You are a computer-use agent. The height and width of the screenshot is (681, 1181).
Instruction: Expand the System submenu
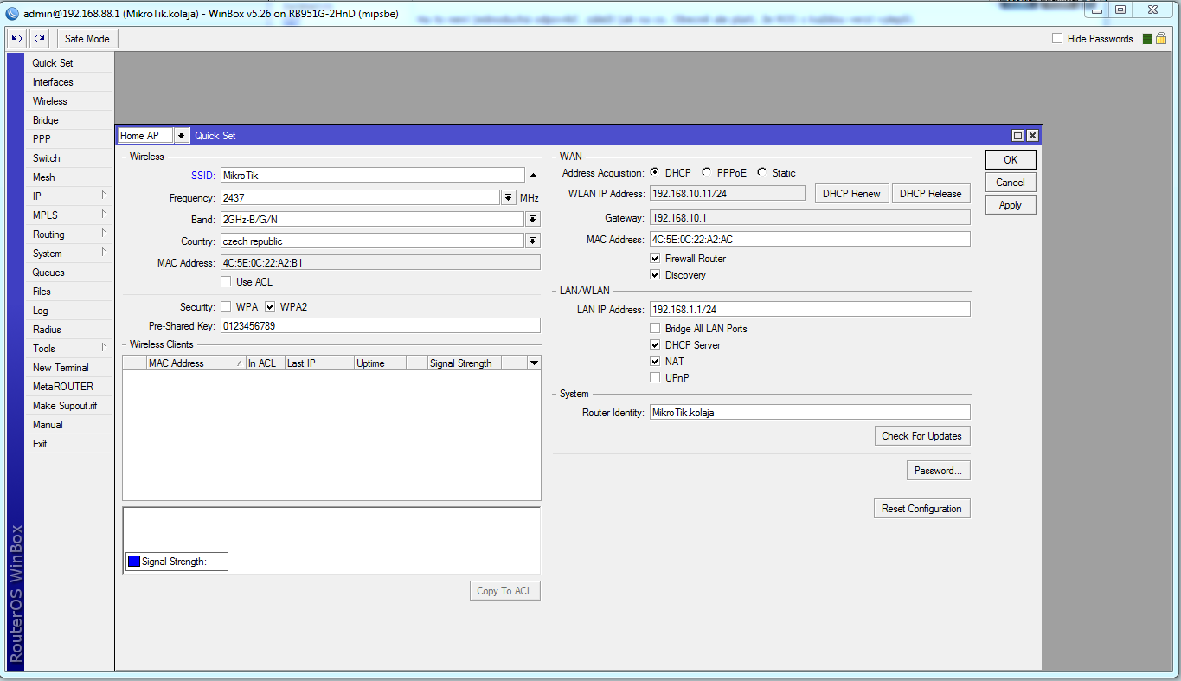click(x=69, y=254)
